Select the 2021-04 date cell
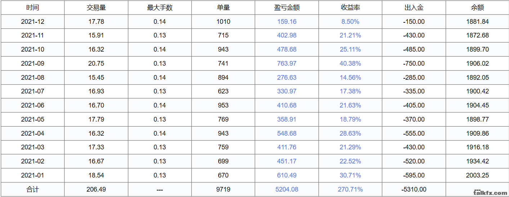Screen dimensions: 509x197 click(33, 133)
